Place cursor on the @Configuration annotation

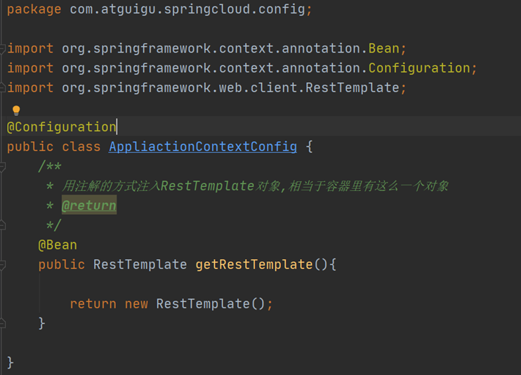(62, 127)
